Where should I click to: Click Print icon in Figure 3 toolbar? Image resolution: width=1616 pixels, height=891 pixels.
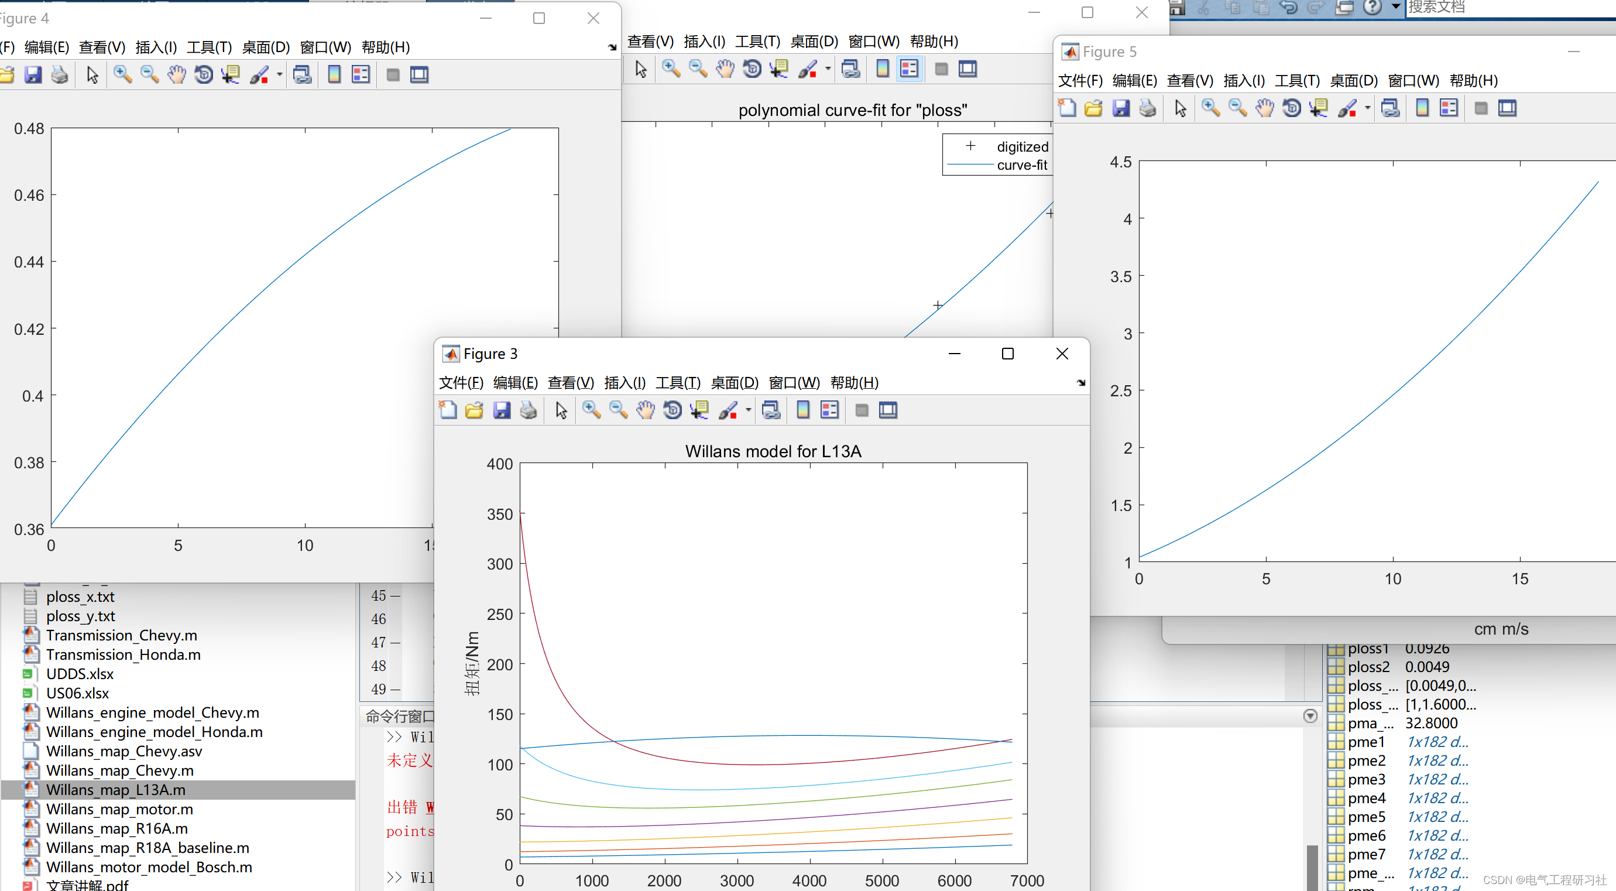tap(528, 410)
